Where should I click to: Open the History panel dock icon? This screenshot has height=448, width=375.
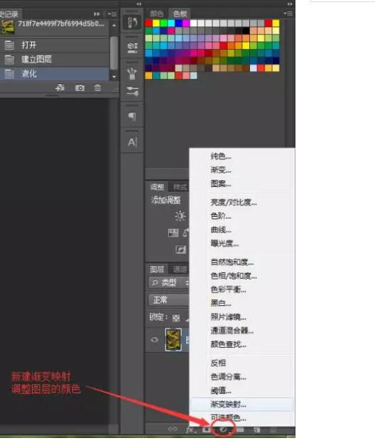[132, 22]
